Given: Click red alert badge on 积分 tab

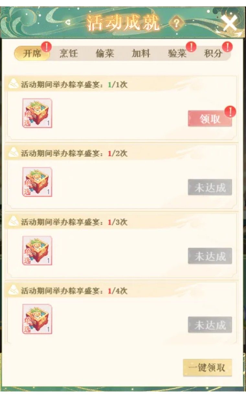Looking at the screenshot, I should point(228,47).
